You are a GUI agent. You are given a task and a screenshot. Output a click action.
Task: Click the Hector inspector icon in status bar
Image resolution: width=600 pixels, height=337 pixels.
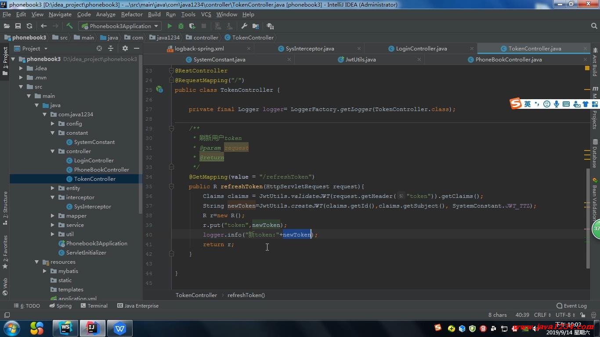pos(593,315)
